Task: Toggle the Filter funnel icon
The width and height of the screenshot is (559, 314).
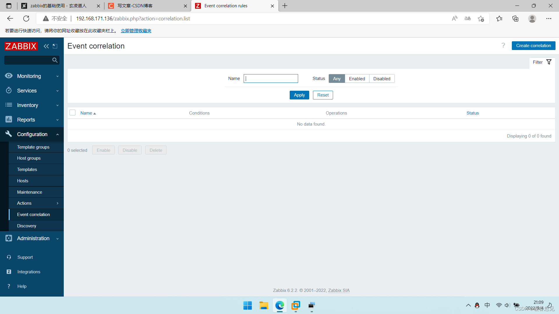Action: (549, 62)
